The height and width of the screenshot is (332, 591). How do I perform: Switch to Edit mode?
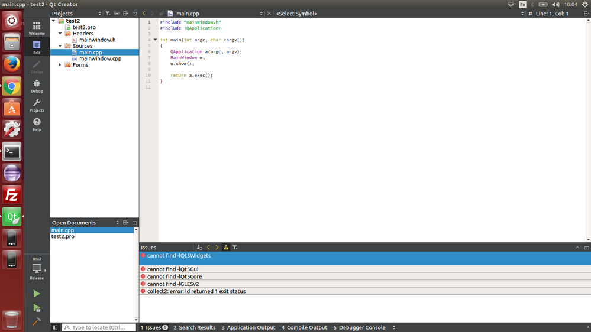pos(37,47)
